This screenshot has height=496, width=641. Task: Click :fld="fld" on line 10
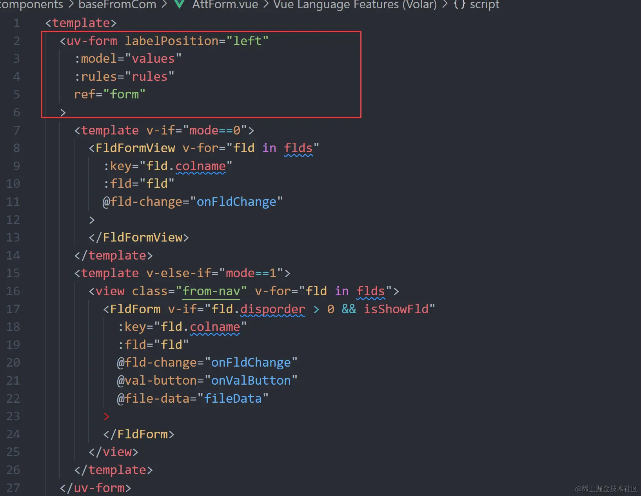coord(139,184)
